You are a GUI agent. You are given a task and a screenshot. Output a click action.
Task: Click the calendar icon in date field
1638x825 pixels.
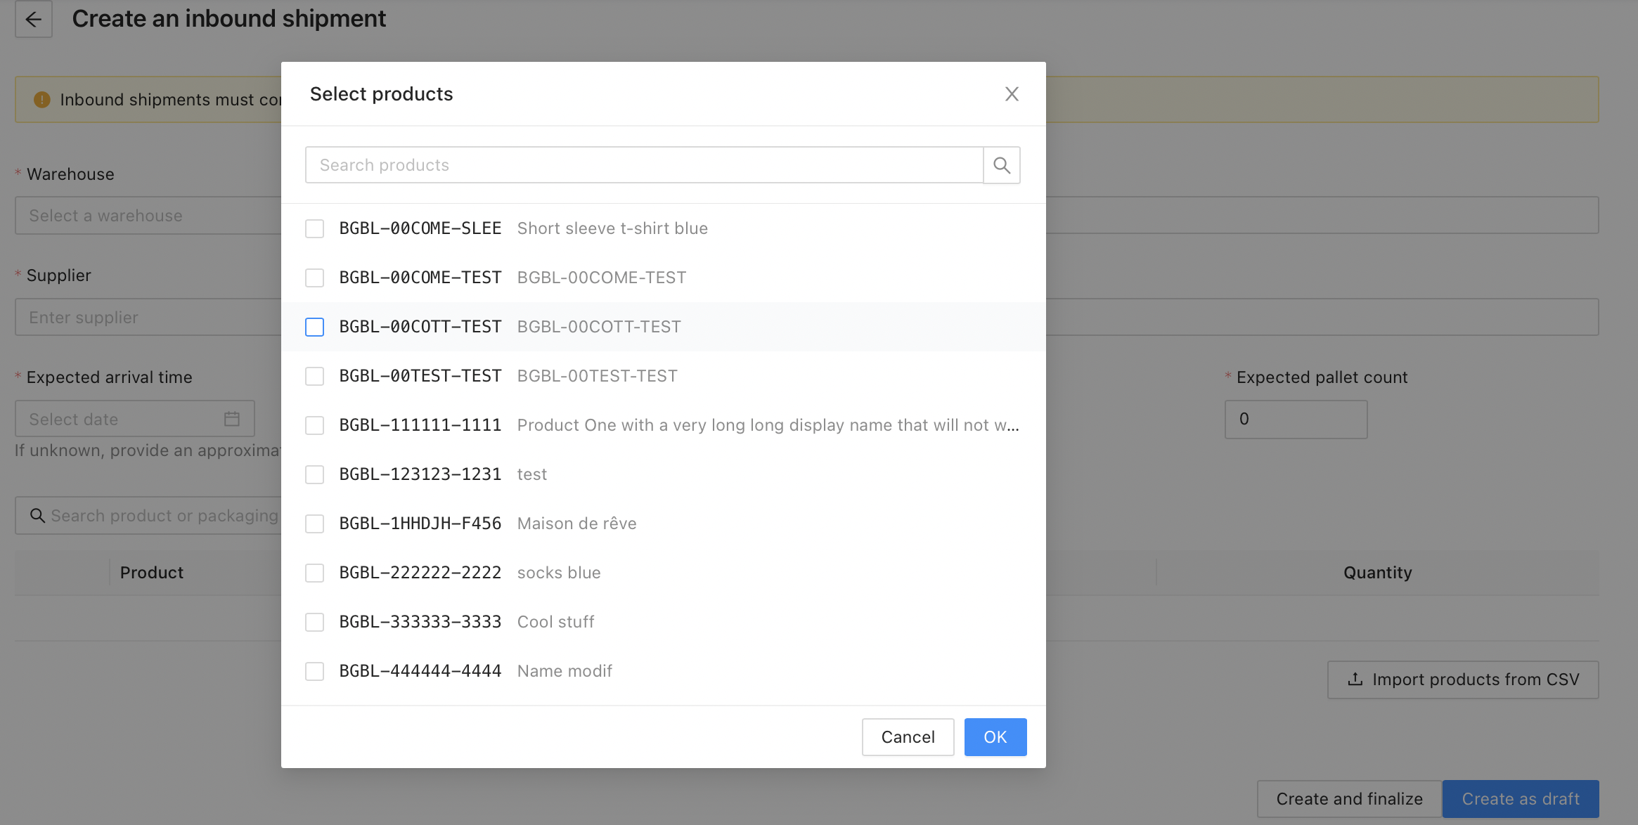[x=232, y=420]
